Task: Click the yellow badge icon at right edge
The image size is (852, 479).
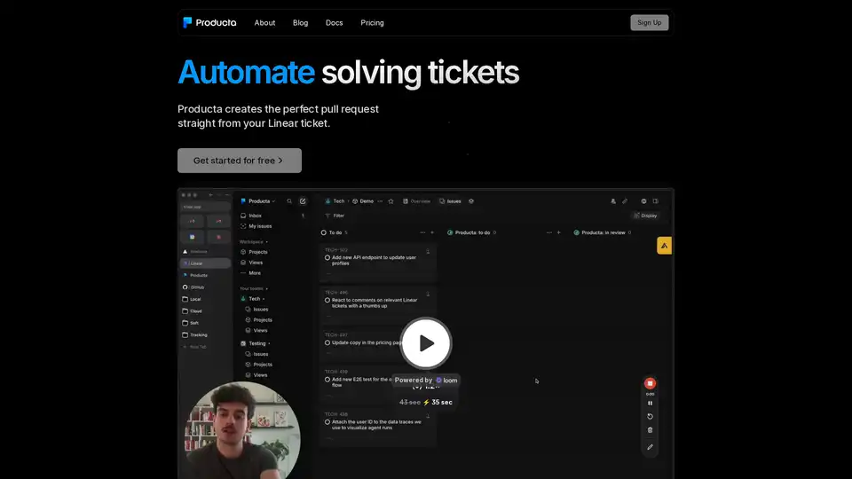Action: pyautogui.click(x=664, y=246)
